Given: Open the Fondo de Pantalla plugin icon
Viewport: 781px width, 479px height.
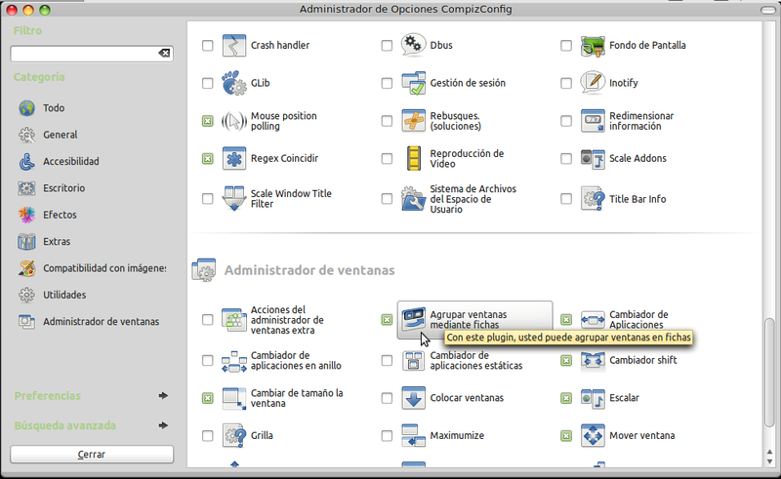Looking at the screenshot, I should click(x=594, y=46).
